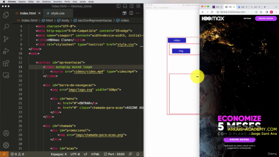Viewport: 279px width, 157px height.
Task: Click top ASSINE AGORA button
Action: (x=266, y=18)
